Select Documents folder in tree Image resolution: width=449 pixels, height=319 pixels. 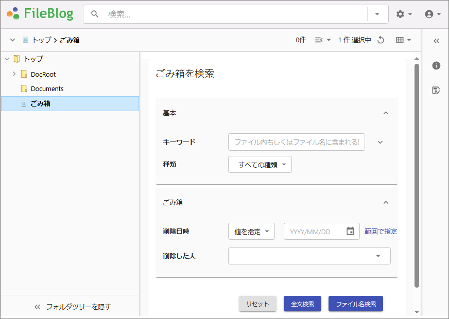click(47, 88)
